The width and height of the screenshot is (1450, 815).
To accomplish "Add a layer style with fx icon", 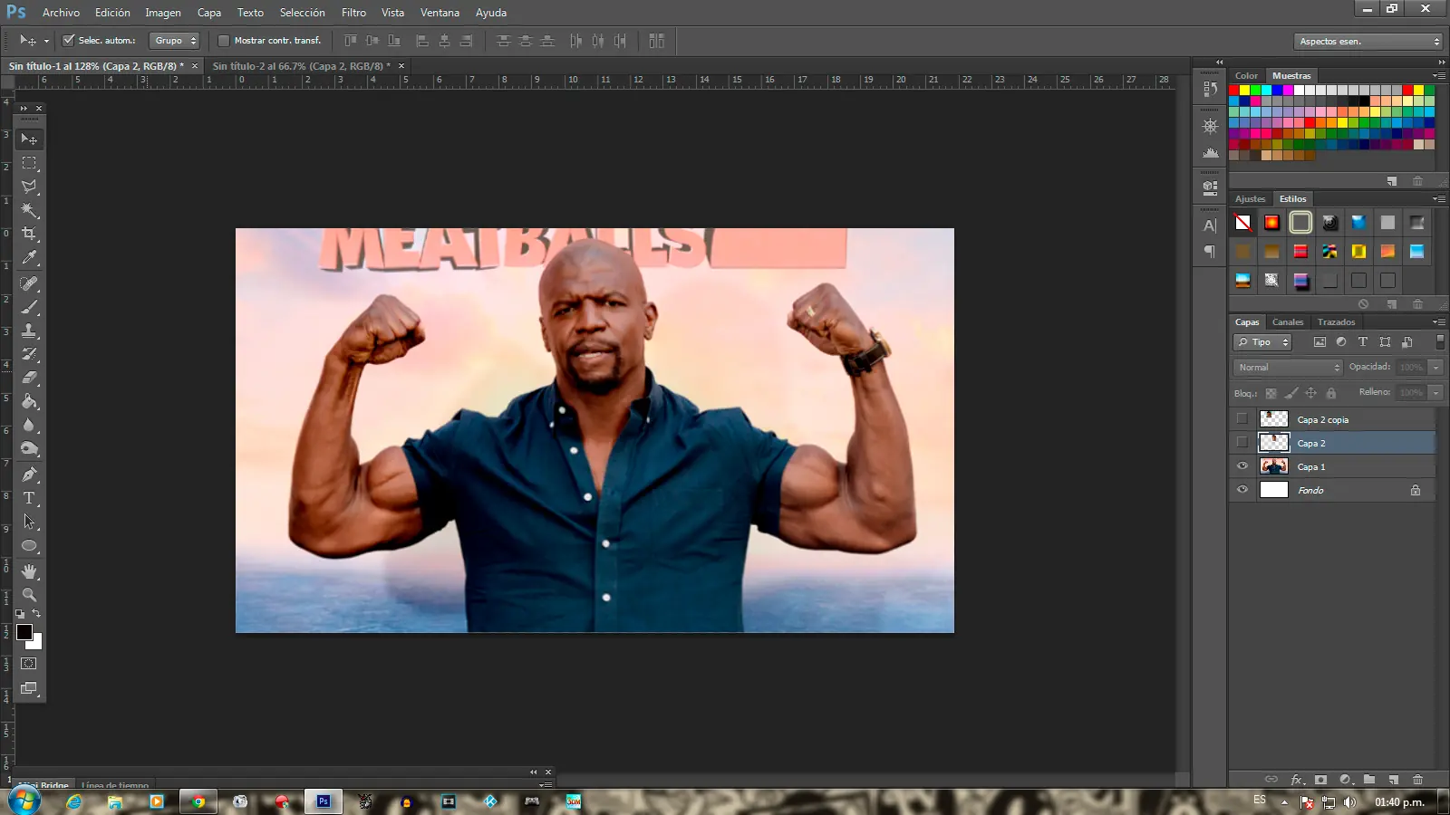I will click(x=1297, y=779).
